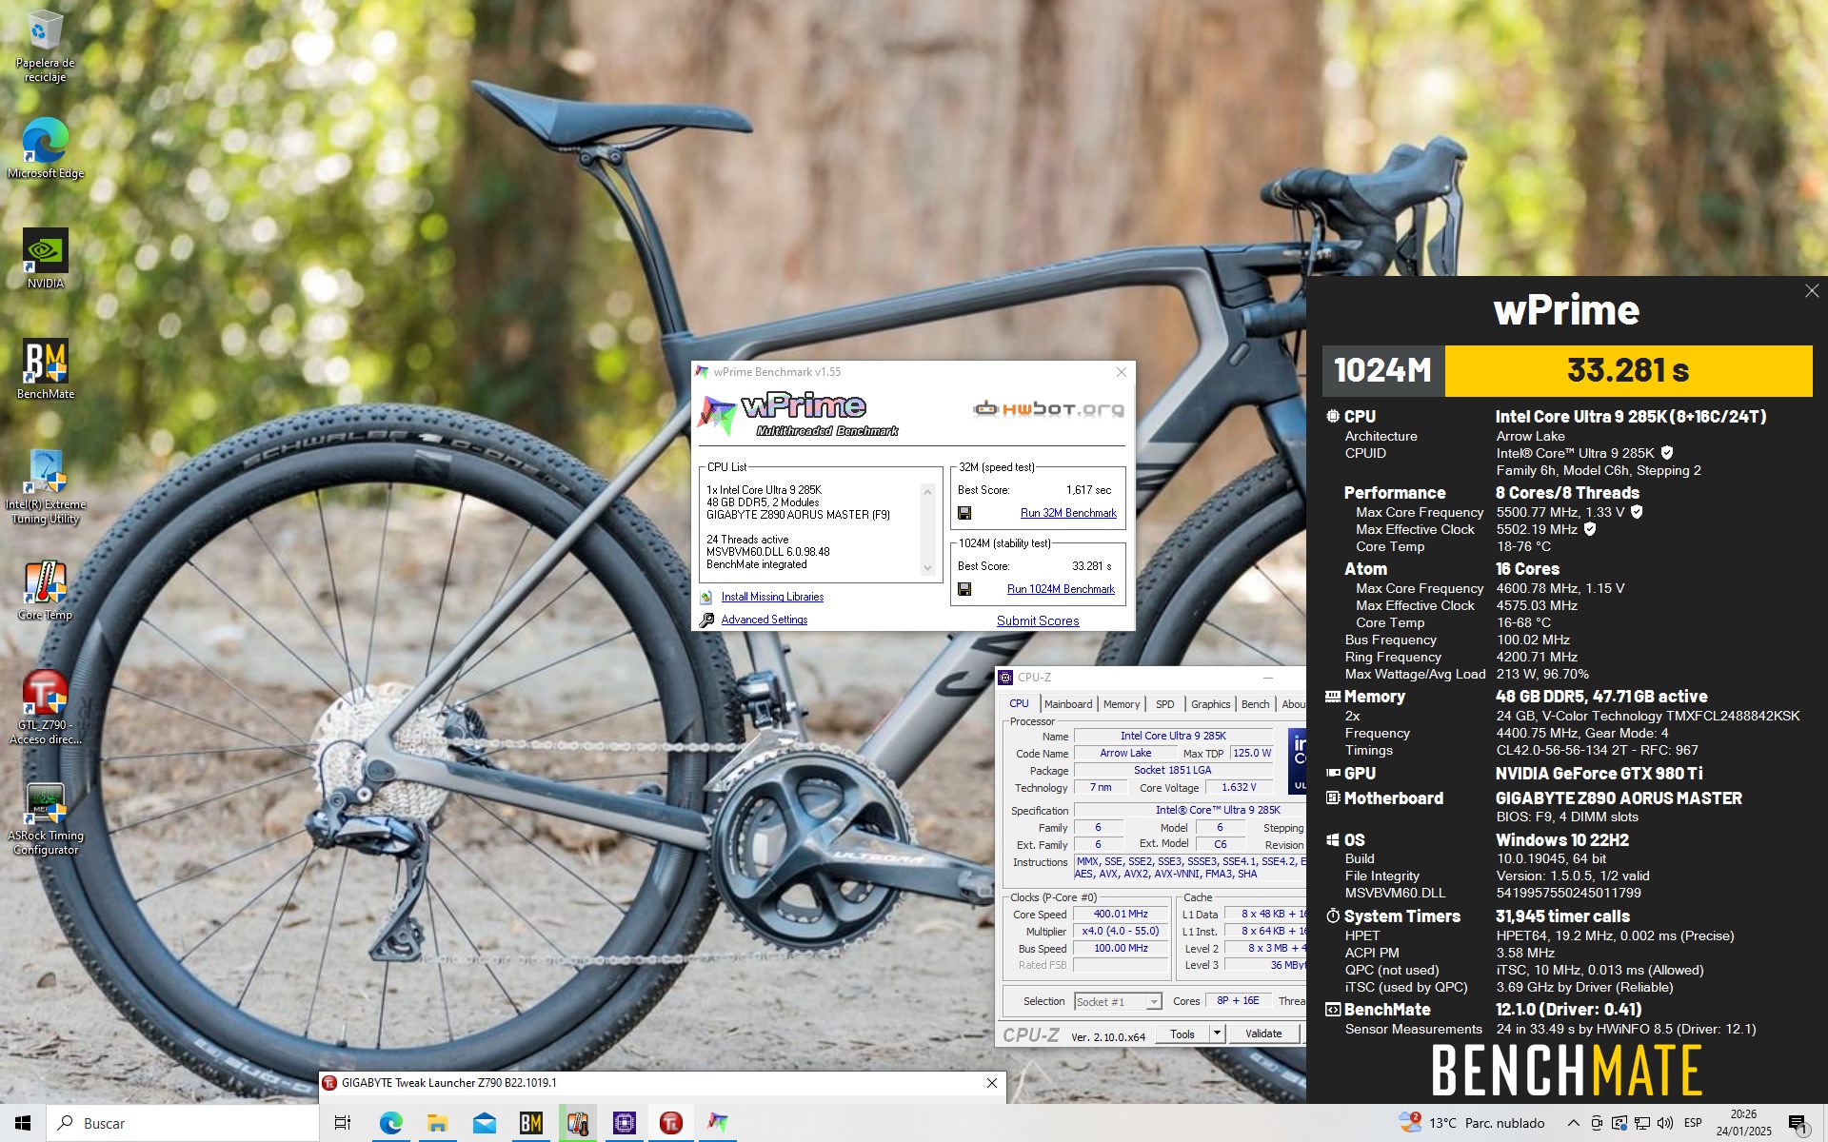
Task: Open the Windows Start menu
Action: (23, 1123)
